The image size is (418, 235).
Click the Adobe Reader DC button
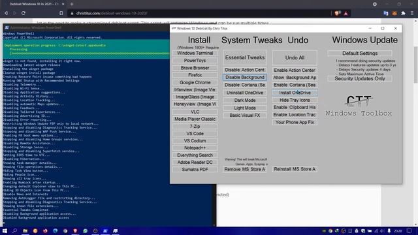(195, 163)
